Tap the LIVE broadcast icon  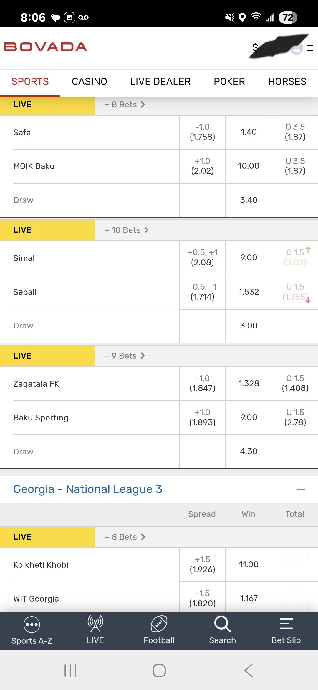[x=95, y=624]
